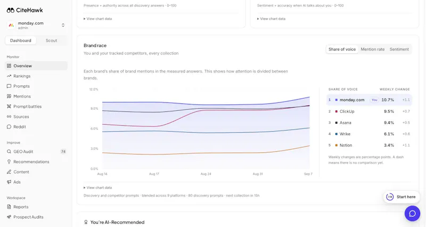The image size is (426, 227).
Task: Open the chat support bubble
Action: tap(412, 213)
